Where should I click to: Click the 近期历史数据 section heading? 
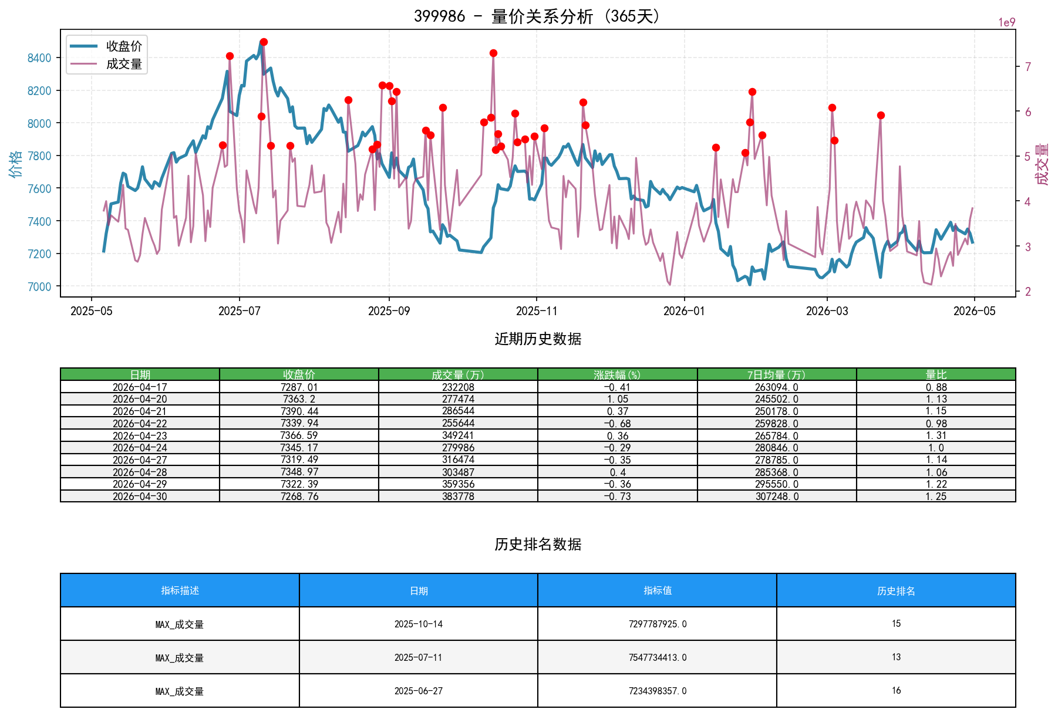coord(538,339)
